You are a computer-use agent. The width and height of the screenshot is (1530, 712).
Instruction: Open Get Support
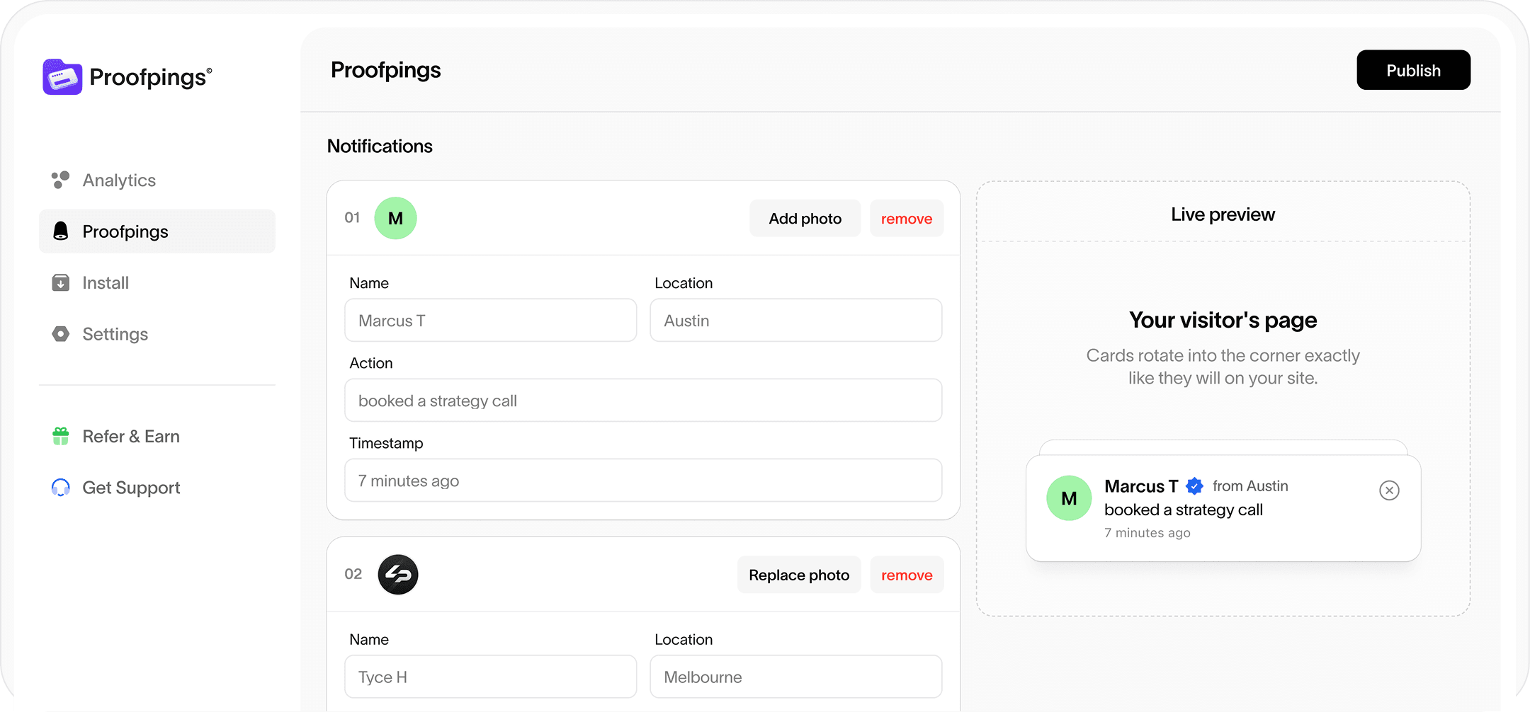point(157,488)
